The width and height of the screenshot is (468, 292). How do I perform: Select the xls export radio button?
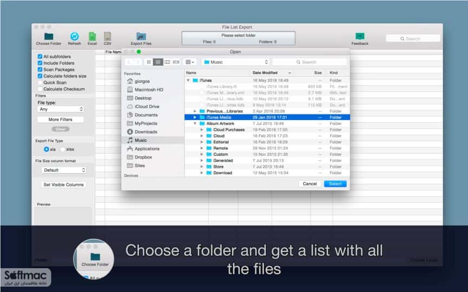coord(46,149)
